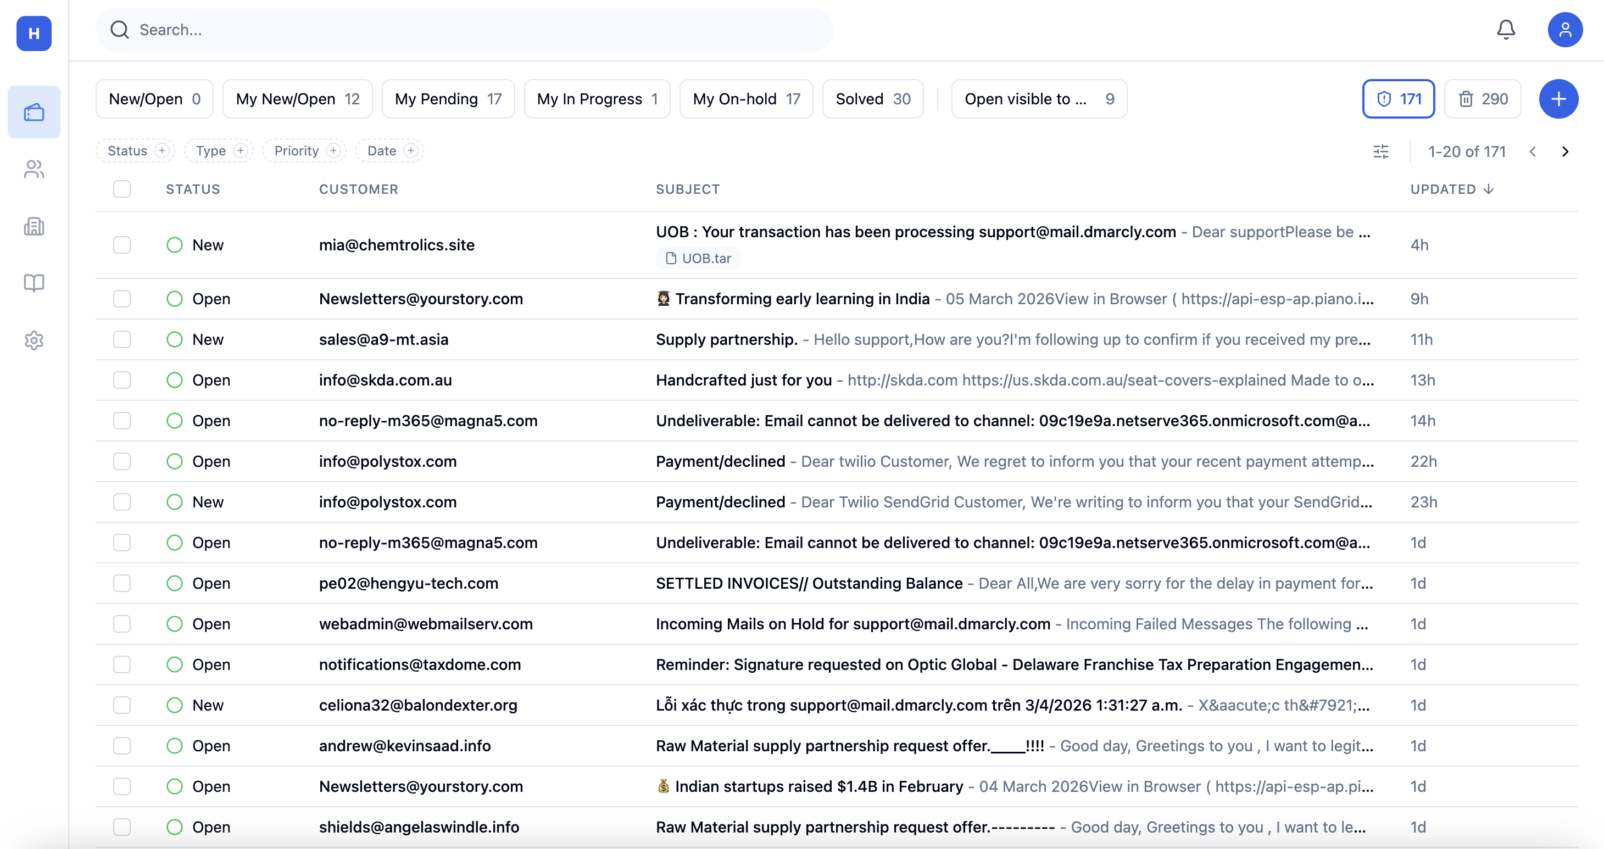Open the My Pending tickets tab
1604x849 pixels.
[448, 98]
